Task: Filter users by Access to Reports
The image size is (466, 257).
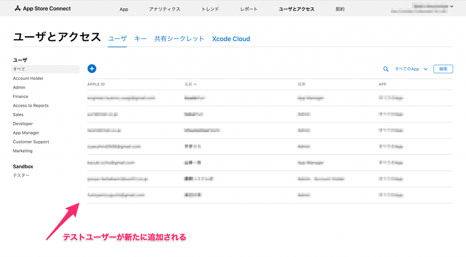Action: (31, 105)
